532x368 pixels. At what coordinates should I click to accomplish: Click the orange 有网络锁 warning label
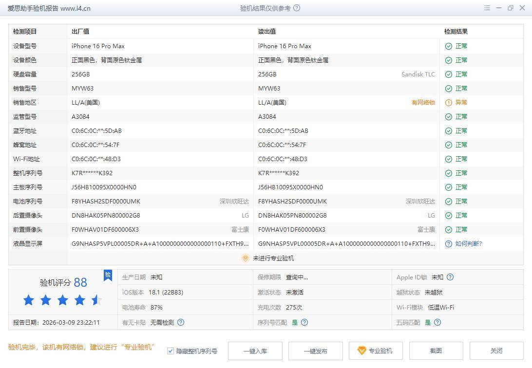click(x=423, y=103)
